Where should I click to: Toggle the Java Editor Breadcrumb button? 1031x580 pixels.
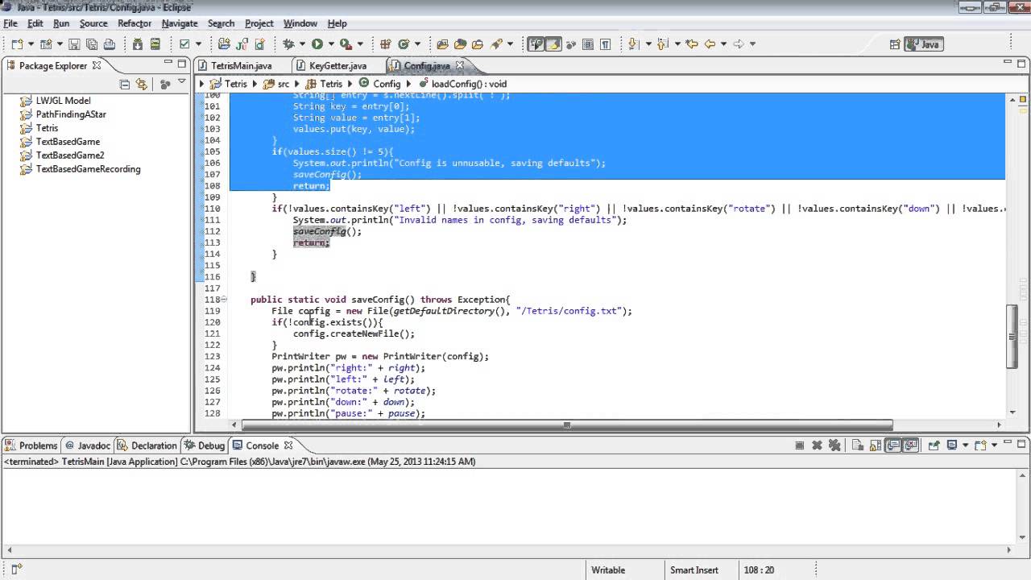[535, 44]
